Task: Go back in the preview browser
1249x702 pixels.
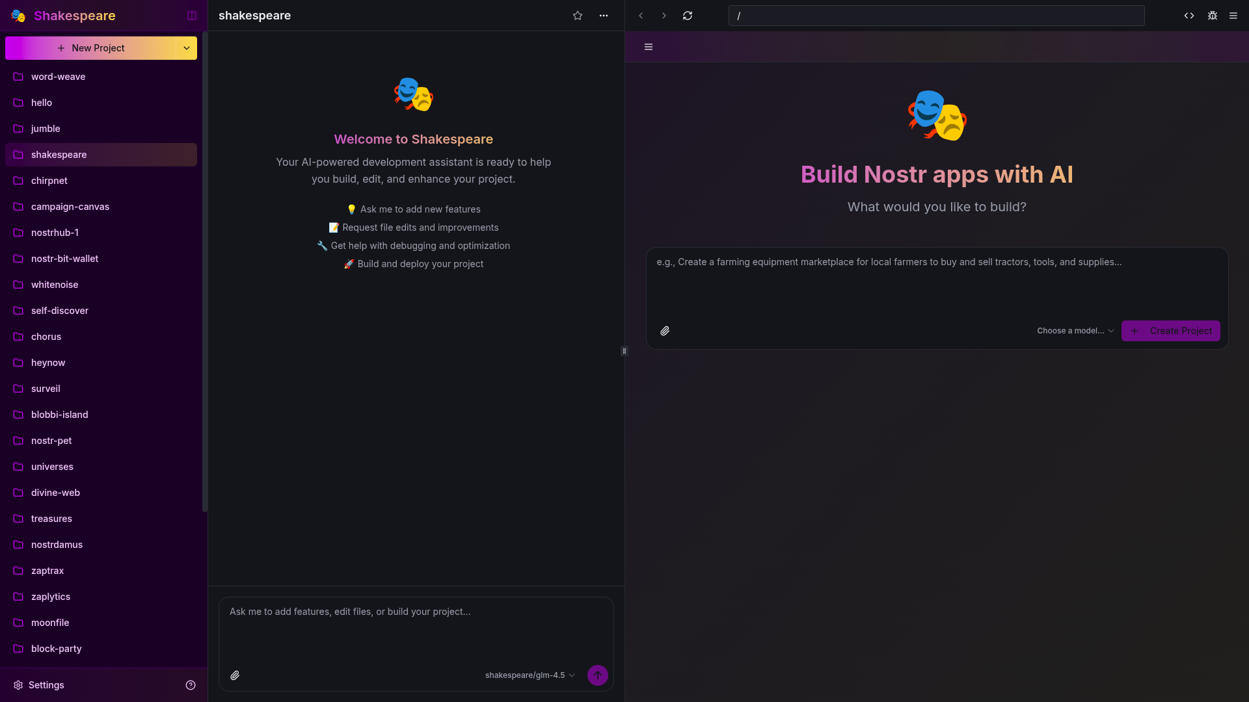Action: [x=641, y=16]
